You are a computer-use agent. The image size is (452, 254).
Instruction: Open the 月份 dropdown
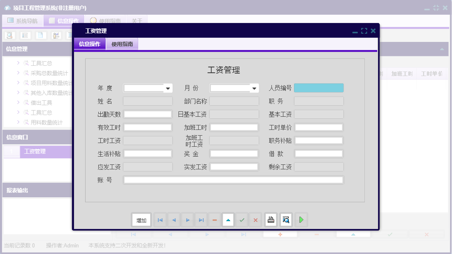click(x=254, y=88)
